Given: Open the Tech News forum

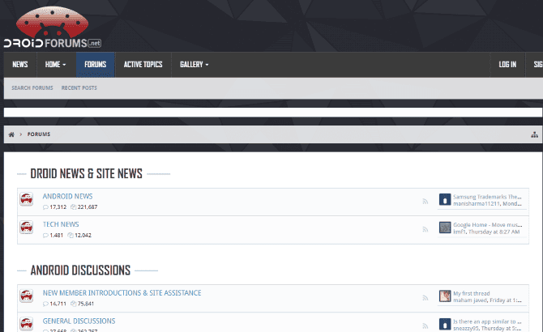Looking at the screenshot, I should coord(61,224).
